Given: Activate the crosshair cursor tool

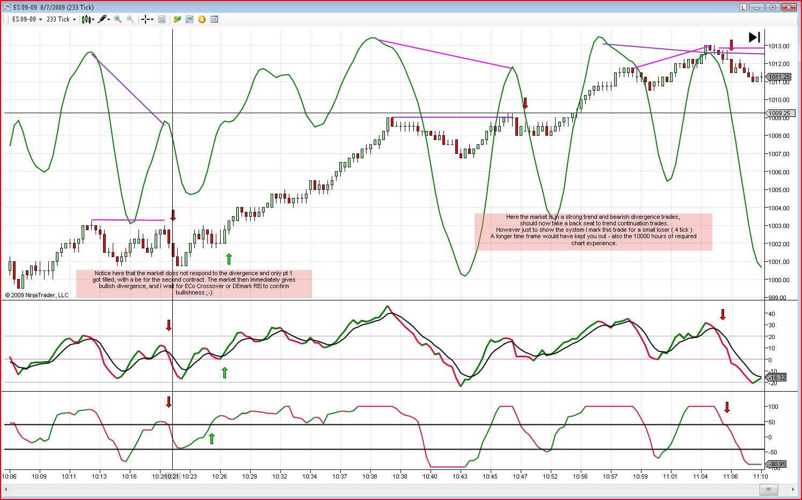Looking at the screenshot, I should point(145,19).
